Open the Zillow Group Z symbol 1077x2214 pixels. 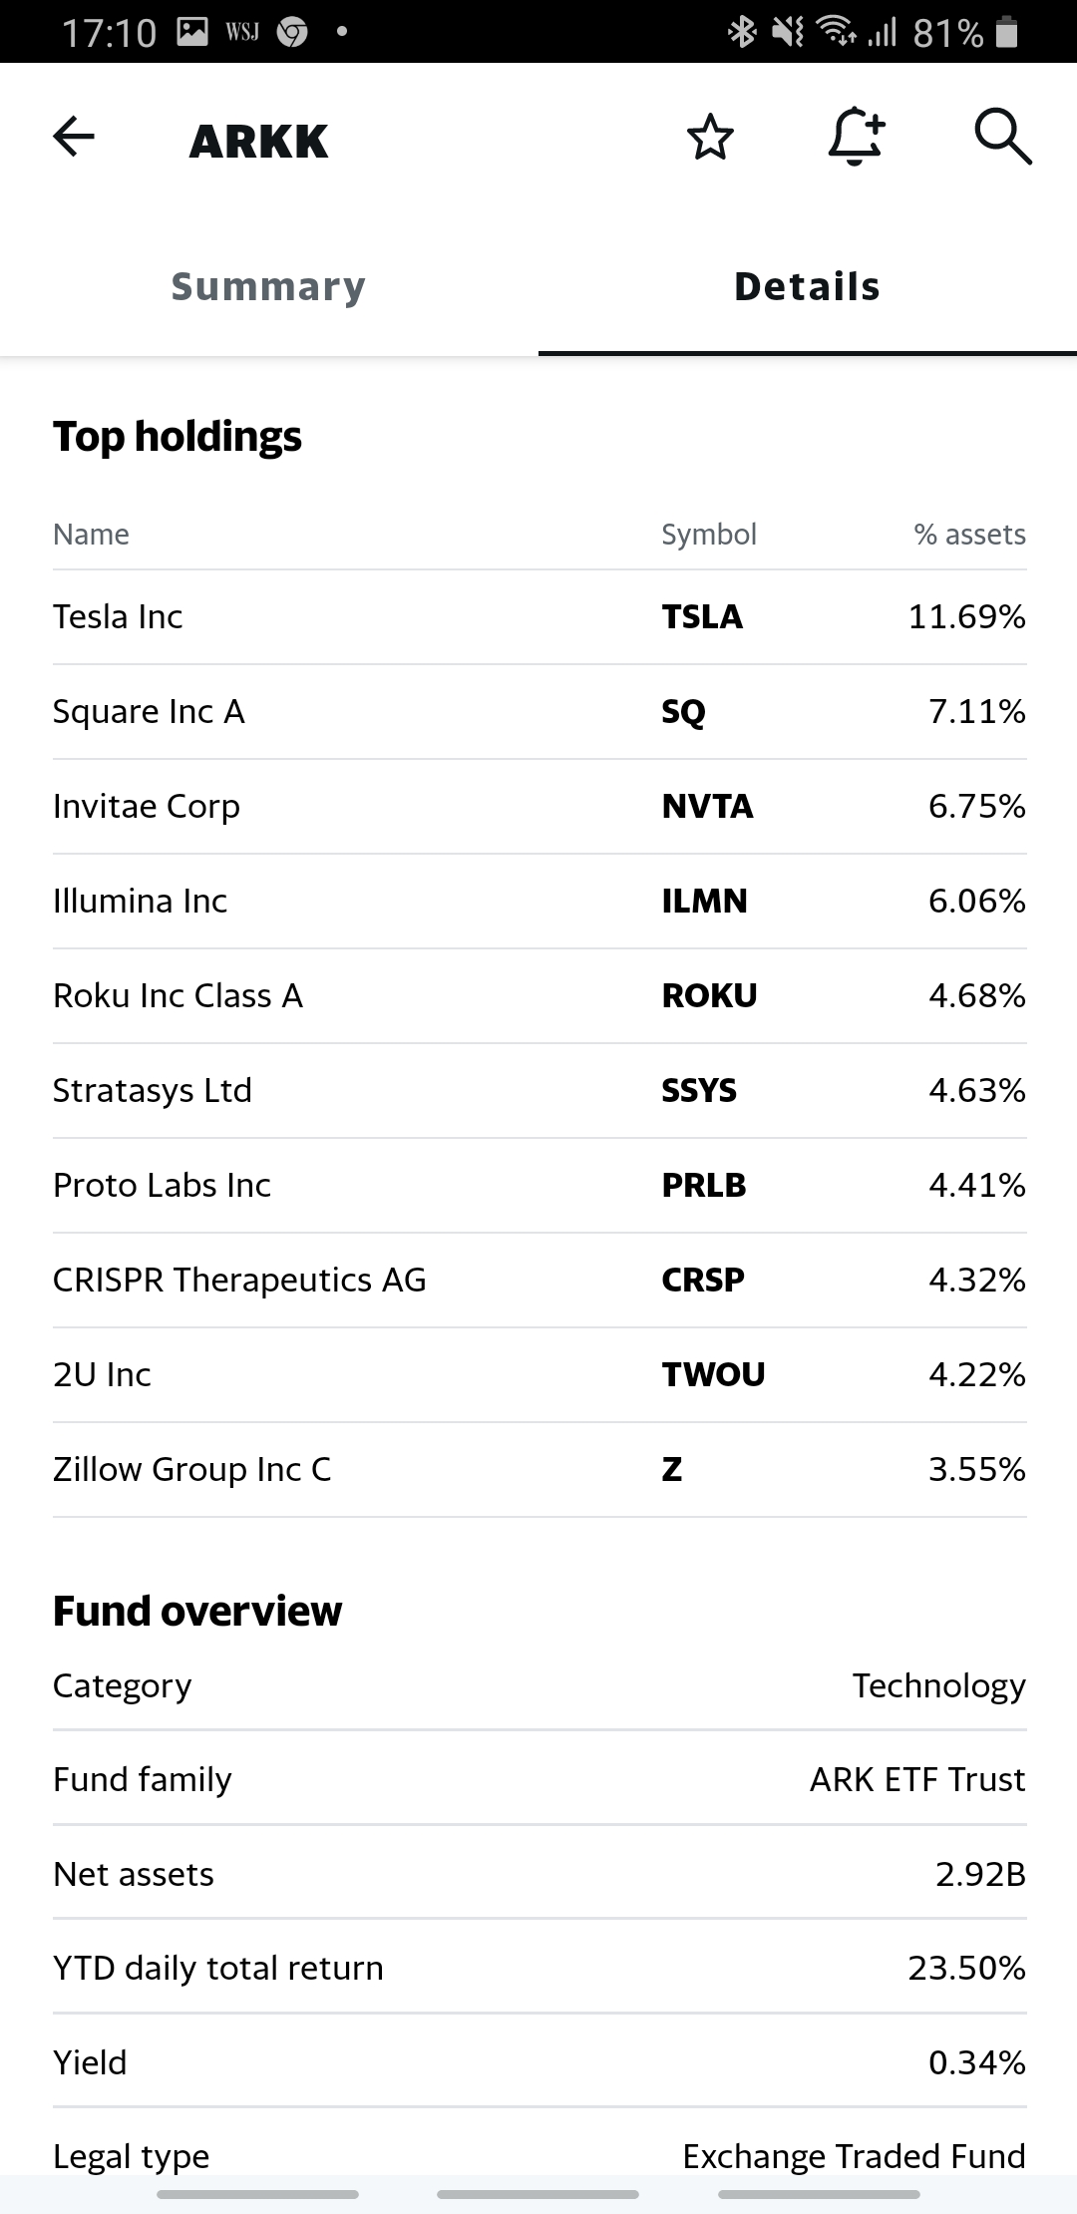click(x=672, y=1470)
